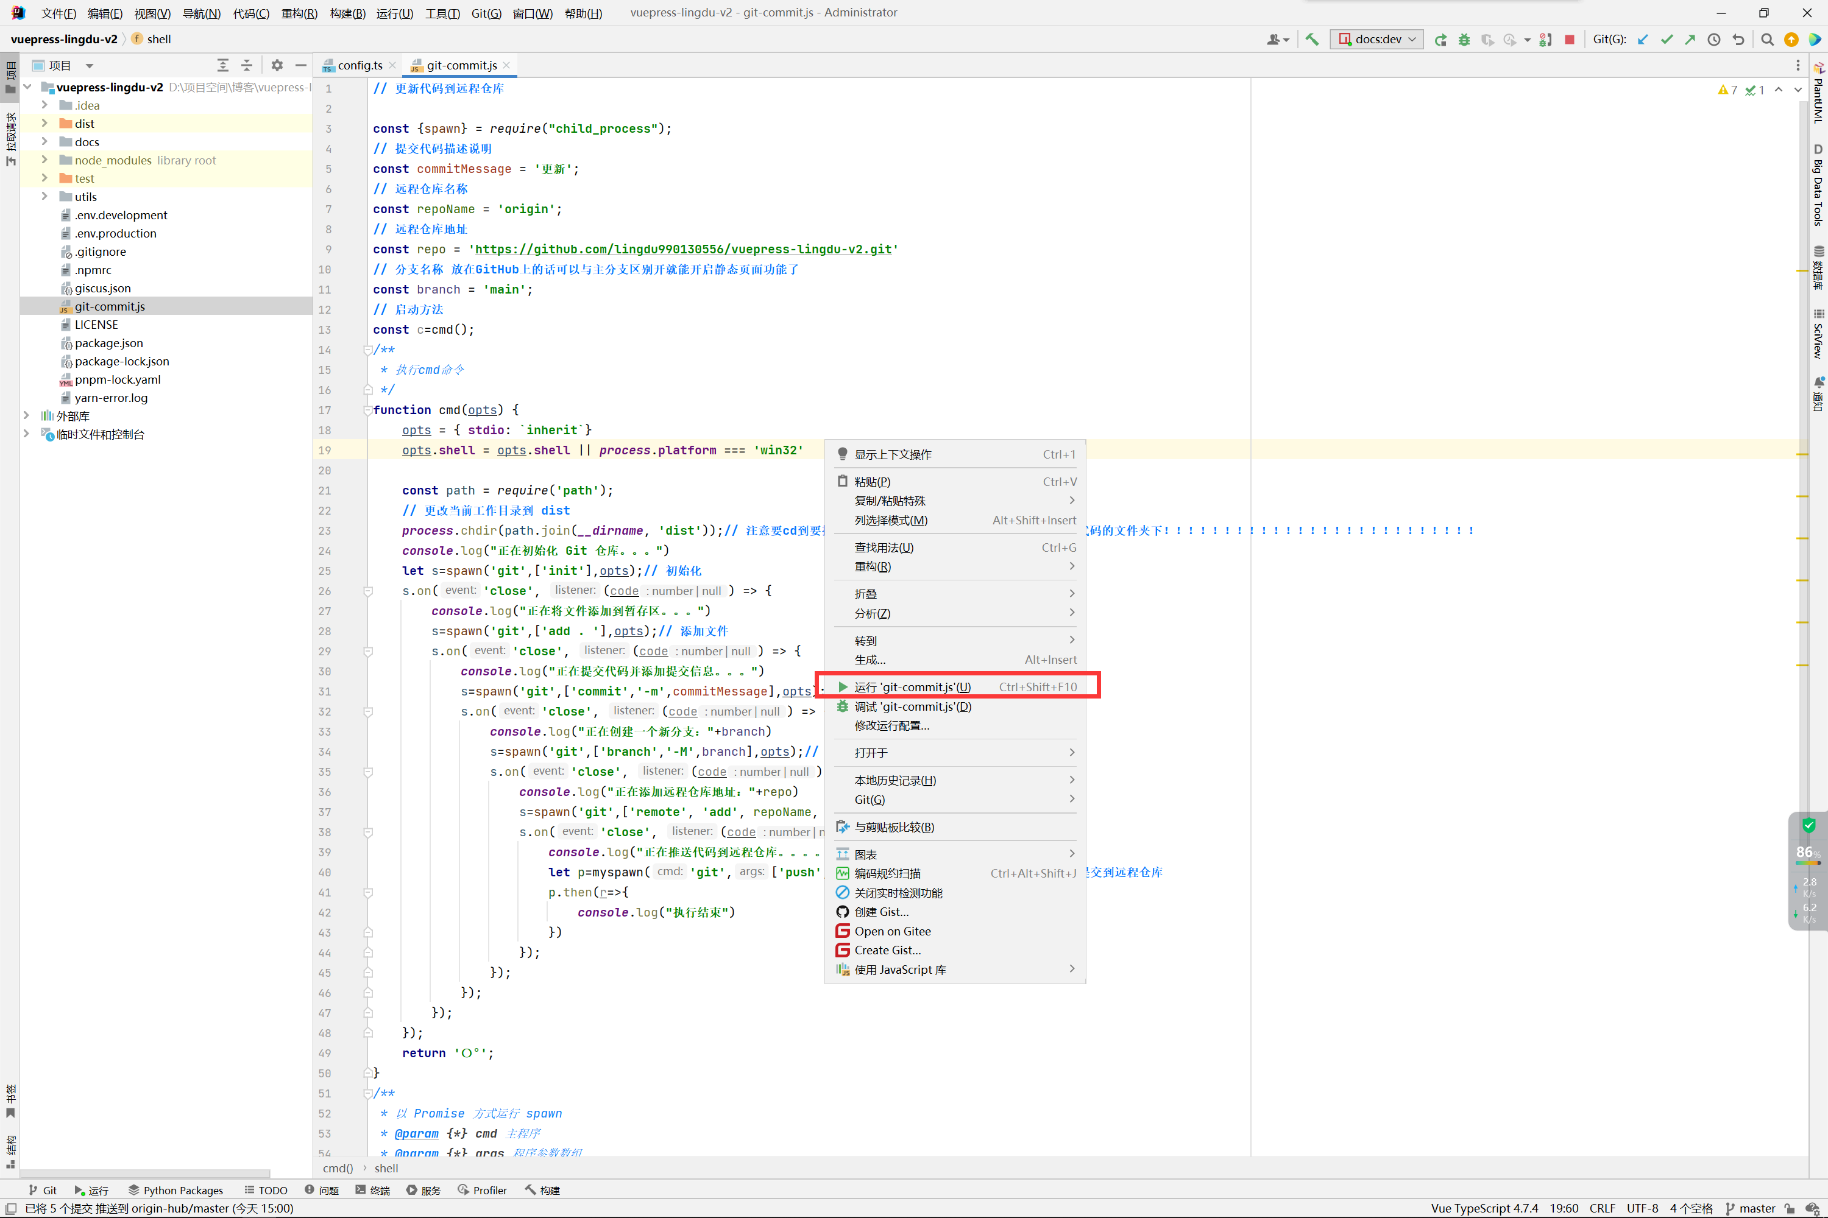Image resolution: width=1828 pixels, height=1218 pixels.
Task: Click the Git commit checkmark icon
Action: click(1667, 40)
